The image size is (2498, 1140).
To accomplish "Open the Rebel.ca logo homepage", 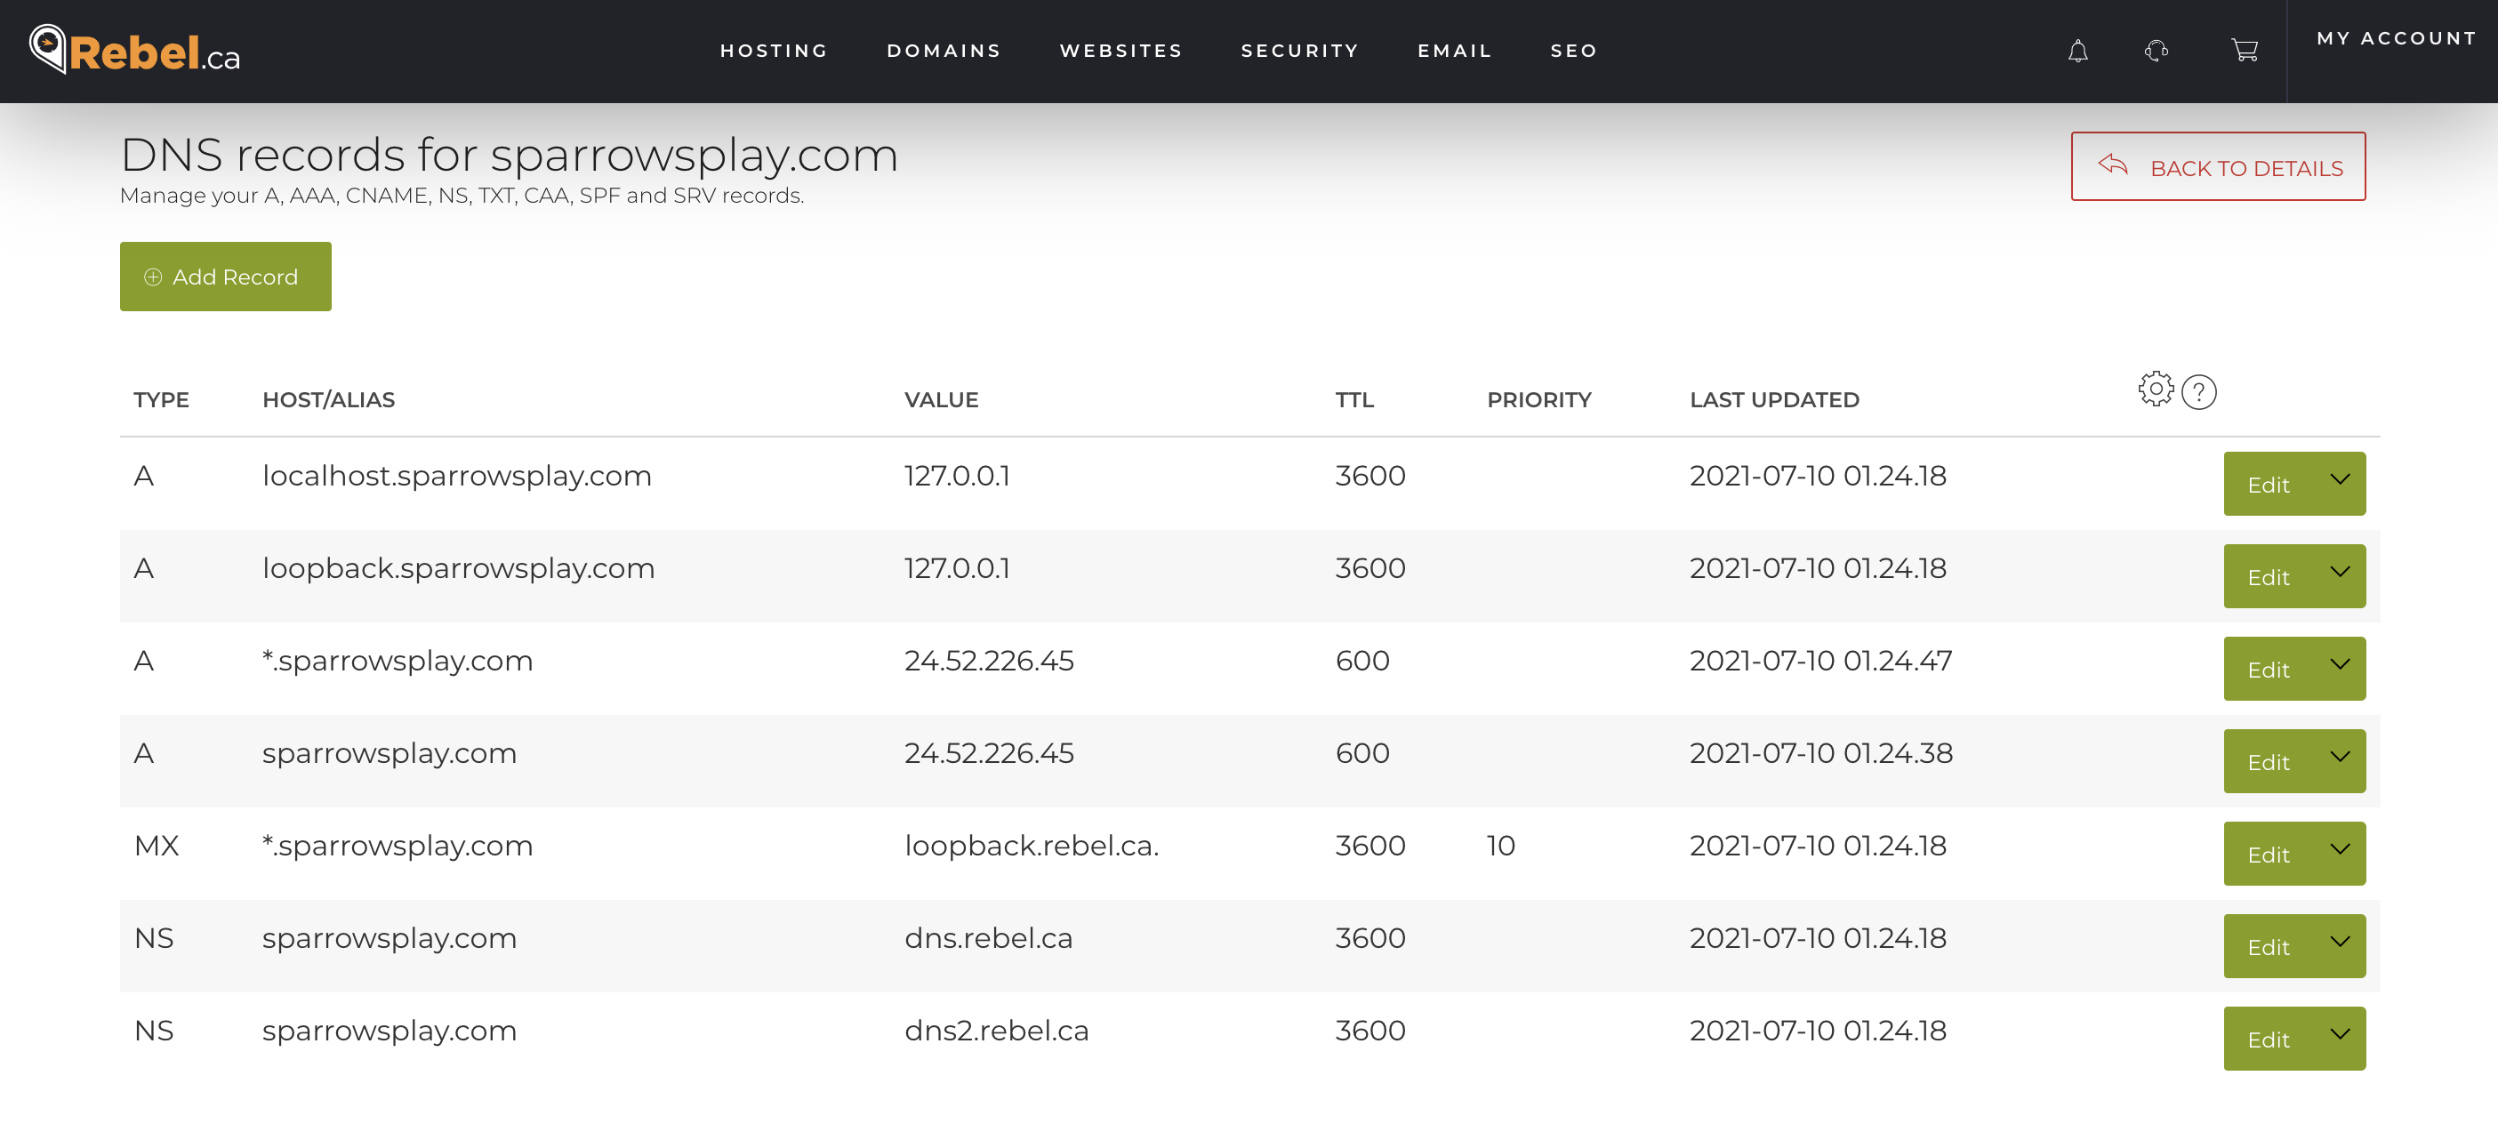I will pos(135,51).
